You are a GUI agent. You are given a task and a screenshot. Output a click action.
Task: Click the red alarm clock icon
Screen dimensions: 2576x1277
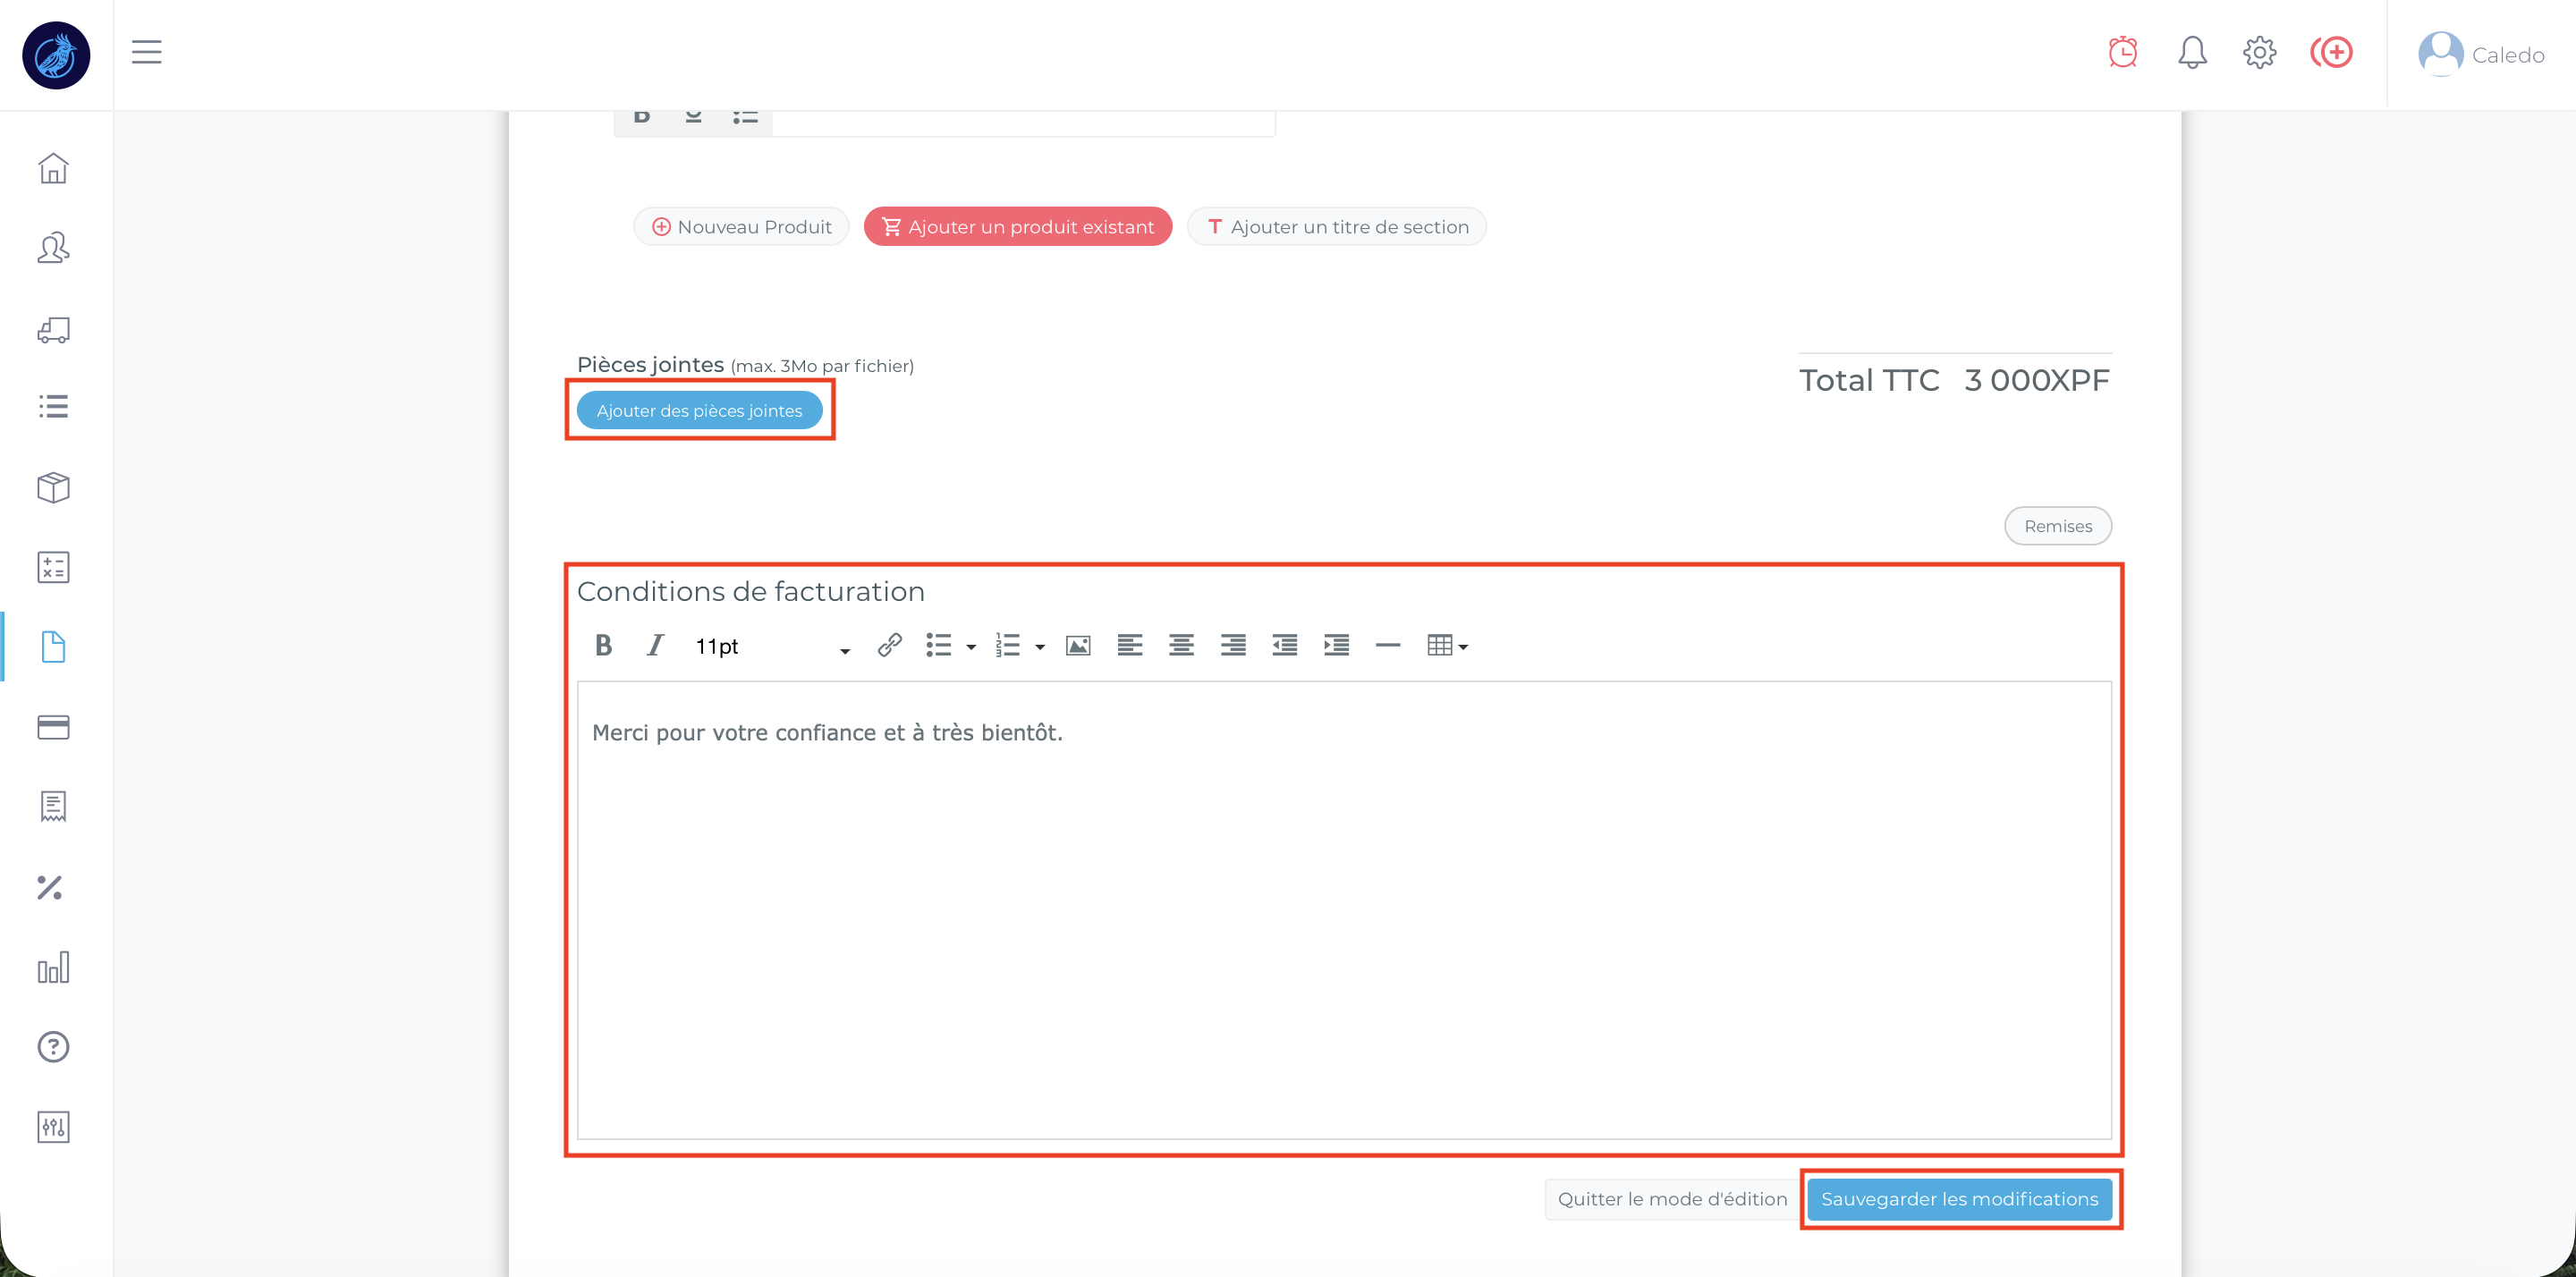pos(2122,52)
